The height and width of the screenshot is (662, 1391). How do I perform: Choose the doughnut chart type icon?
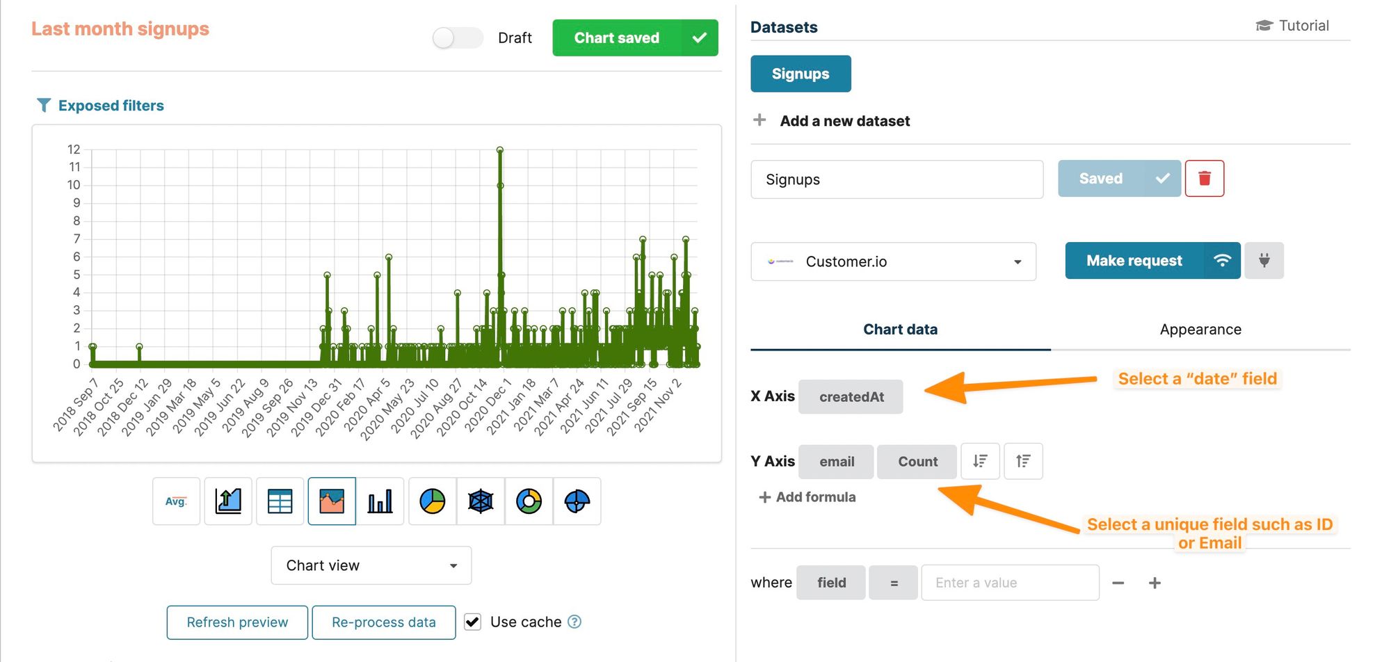point(529,501)
